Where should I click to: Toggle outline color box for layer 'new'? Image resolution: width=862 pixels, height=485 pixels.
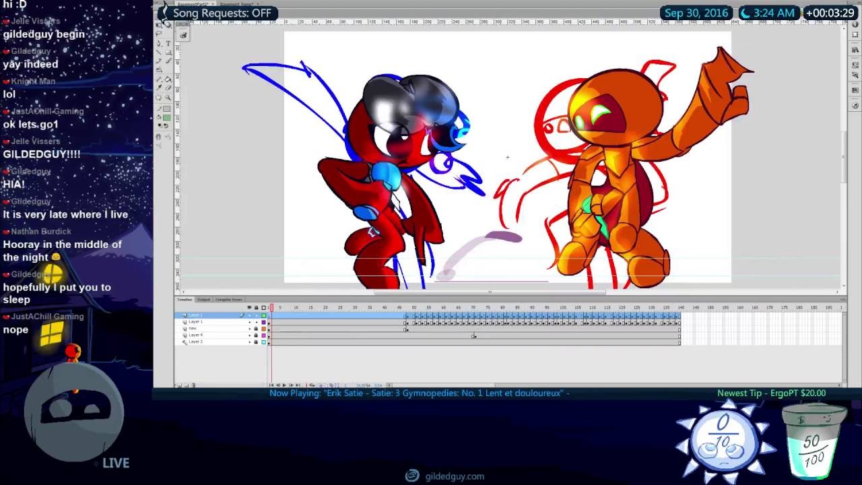263,329
